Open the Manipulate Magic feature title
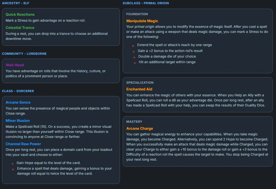This screenshot has width=276, height=189. [x=142, y=21]
